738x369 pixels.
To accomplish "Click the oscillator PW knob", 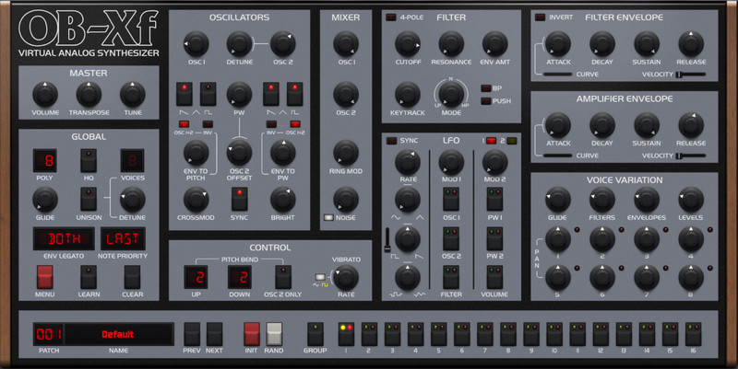I will (239, 95).
